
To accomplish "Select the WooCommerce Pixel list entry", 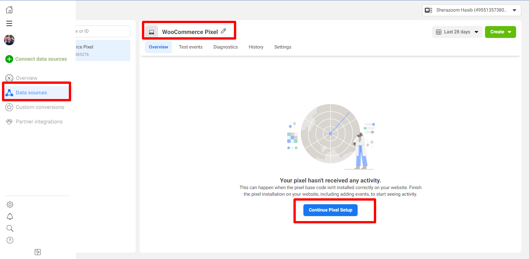I will click(x=103, y=50).
